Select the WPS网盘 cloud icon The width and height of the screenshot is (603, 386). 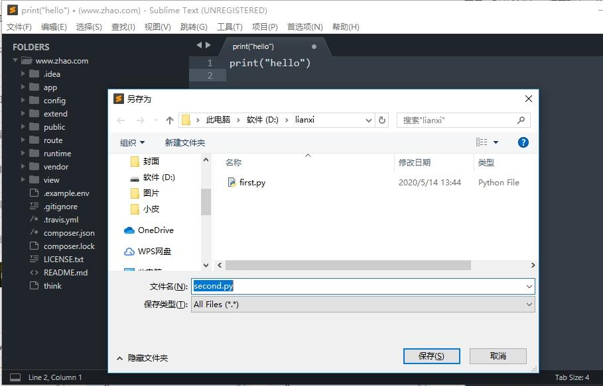tap(129, 252)
